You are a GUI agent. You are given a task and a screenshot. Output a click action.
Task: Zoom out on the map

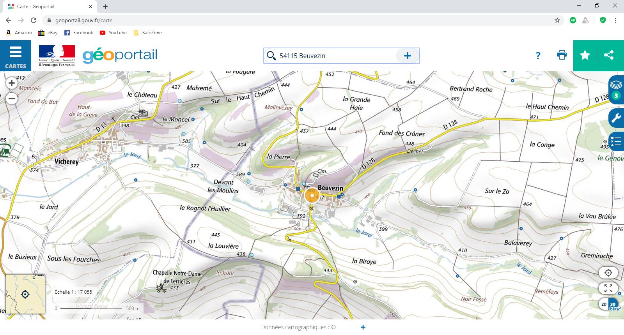pos(12,99)
